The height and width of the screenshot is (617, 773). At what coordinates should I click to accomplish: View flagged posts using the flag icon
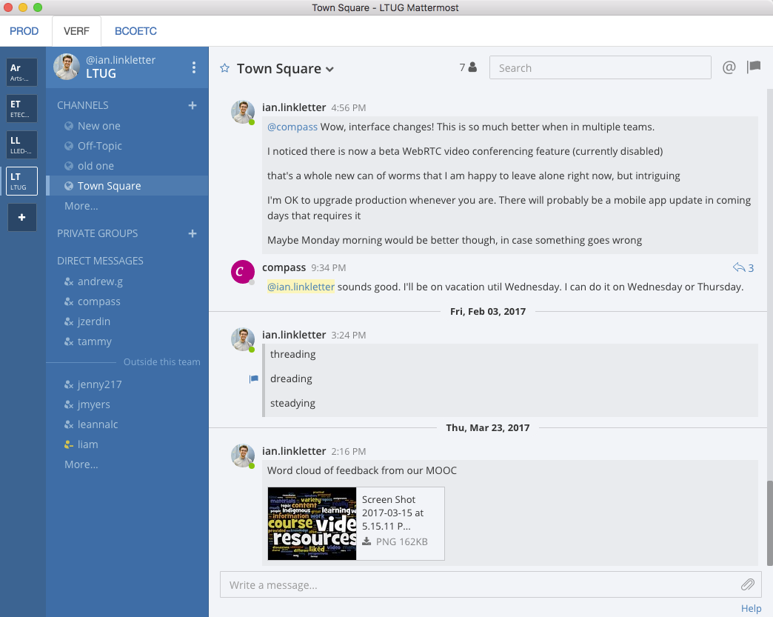tap(754, 67)
